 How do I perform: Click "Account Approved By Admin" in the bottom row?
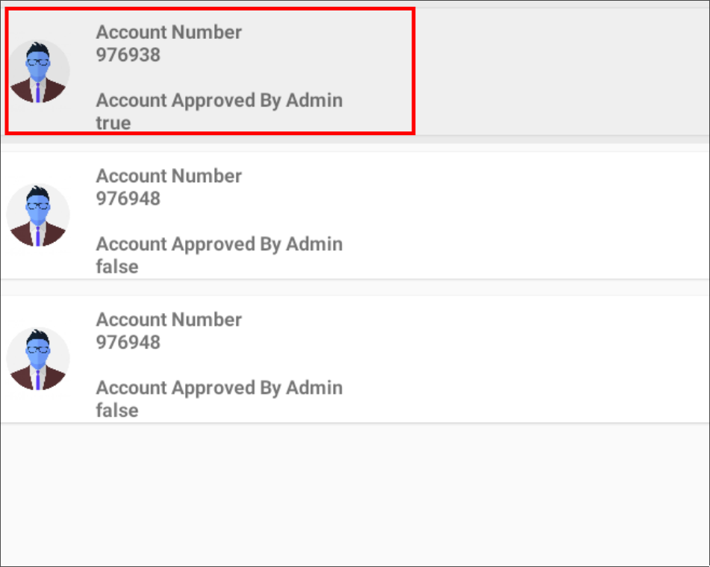pyautogui.click(x=219, y=387)
